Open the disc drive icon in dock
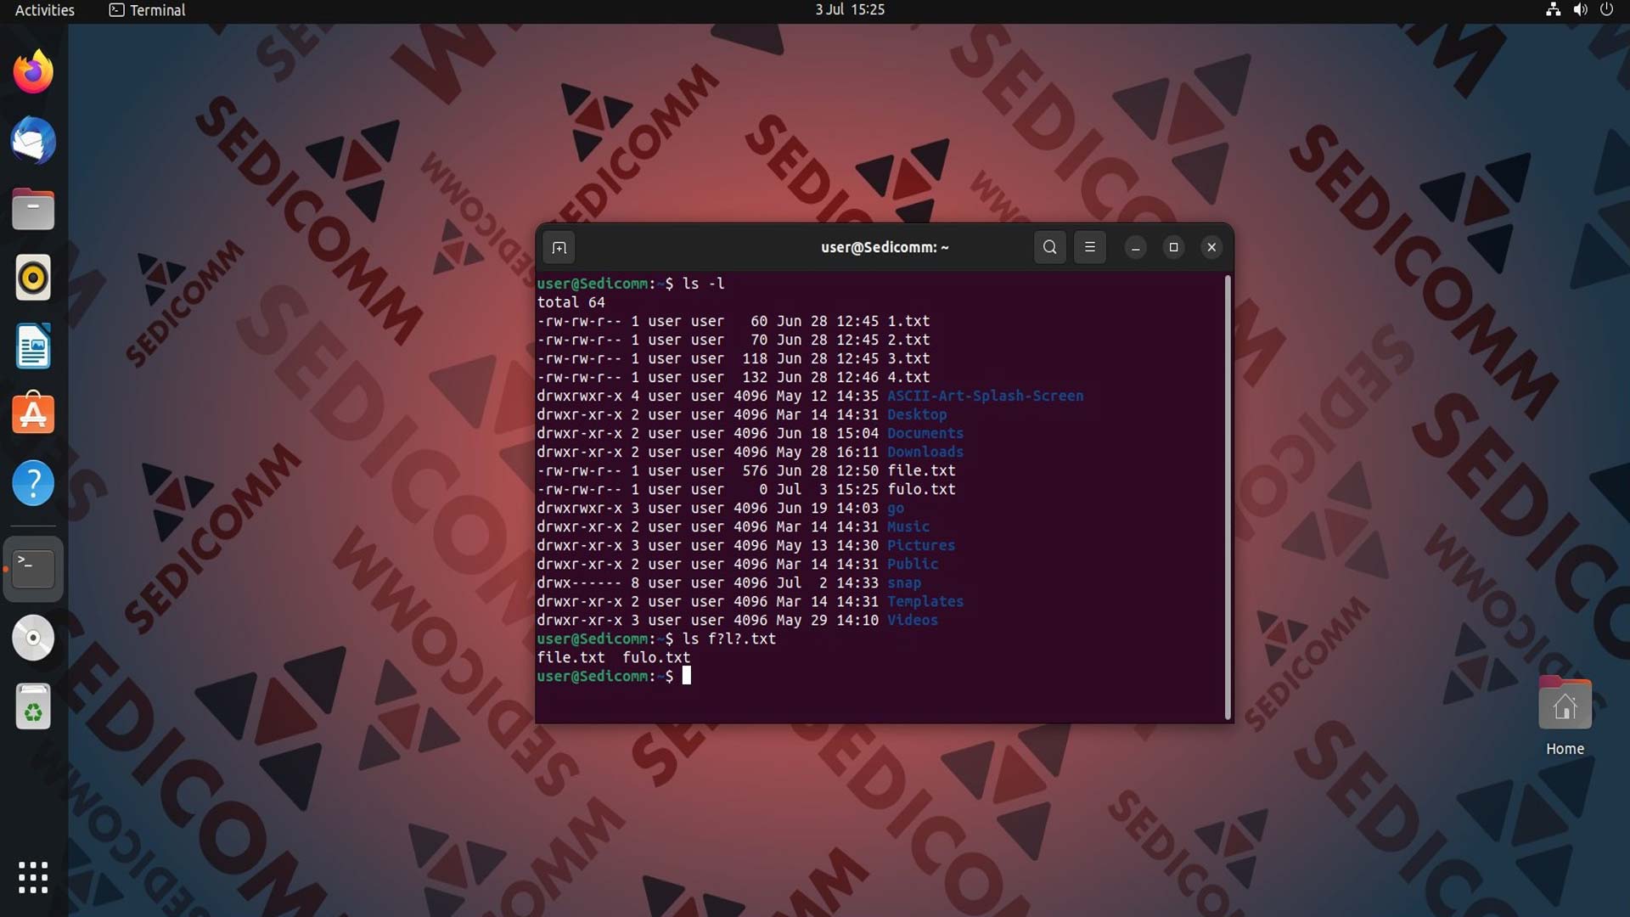This screenshot has height=917, width=1630. coord(33,638)
